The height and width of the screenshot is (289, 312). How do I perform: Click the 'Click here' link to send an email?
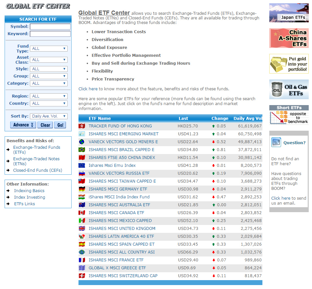pos(281,198)
